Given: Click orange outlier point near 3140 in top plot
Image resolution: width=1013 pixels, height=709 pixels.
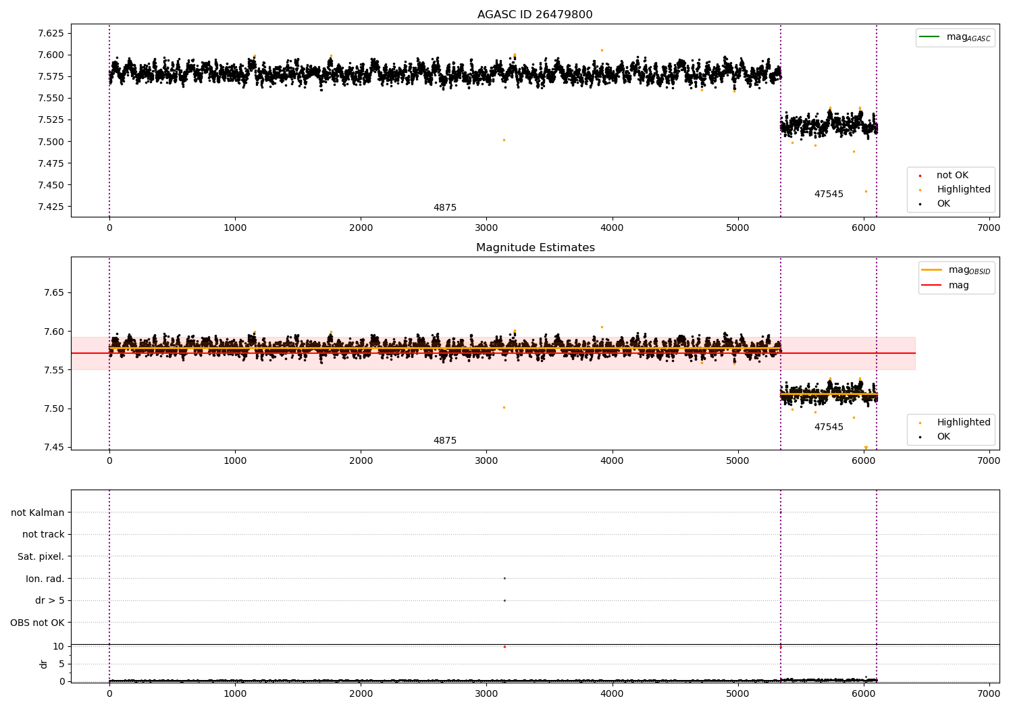Looking at the screenshot, I should pyautogui.click(x=504, y=140).
